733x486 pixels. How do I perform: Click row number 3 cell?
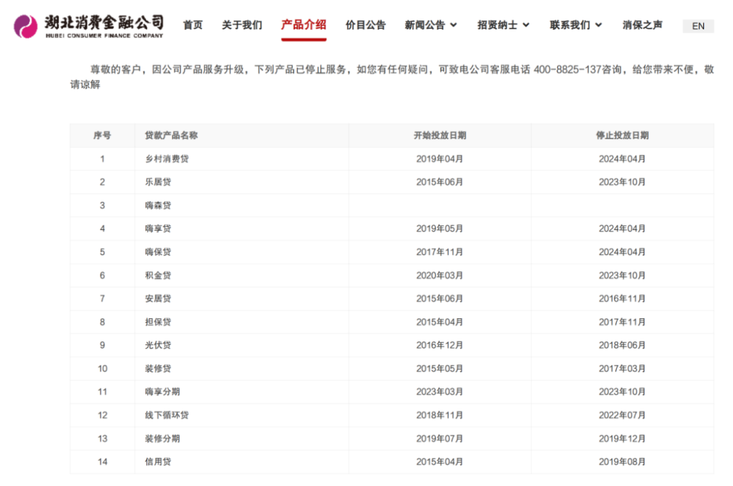102,206
